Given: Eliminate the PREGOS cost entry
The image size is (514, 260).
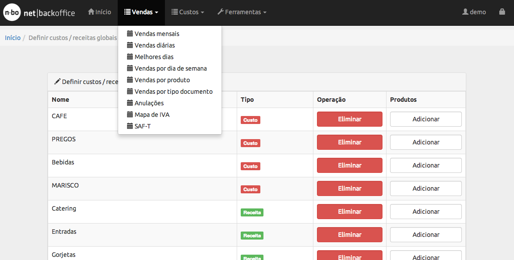Looking at the screenshot, I should pos(350,142).
